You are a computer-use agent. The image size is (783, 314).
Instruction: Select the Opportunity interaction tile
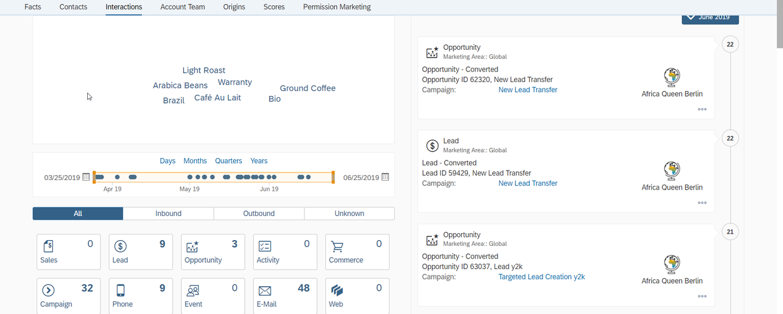click(213, 251)
